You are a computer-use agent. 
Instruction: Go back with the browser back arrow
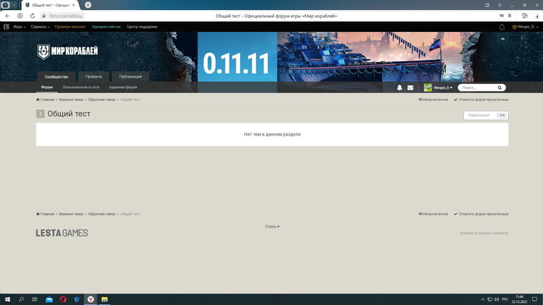(7, 16)
